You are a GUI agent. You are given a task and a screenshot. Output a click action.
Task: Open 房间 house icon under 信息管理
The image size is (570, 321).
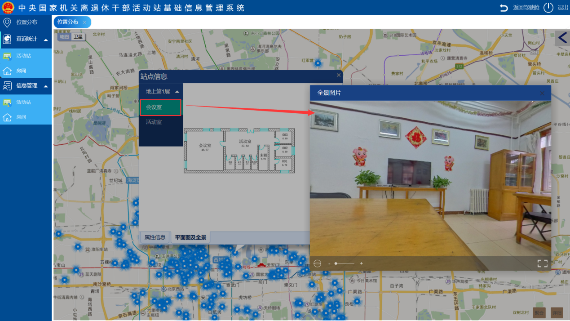(7, 117)
